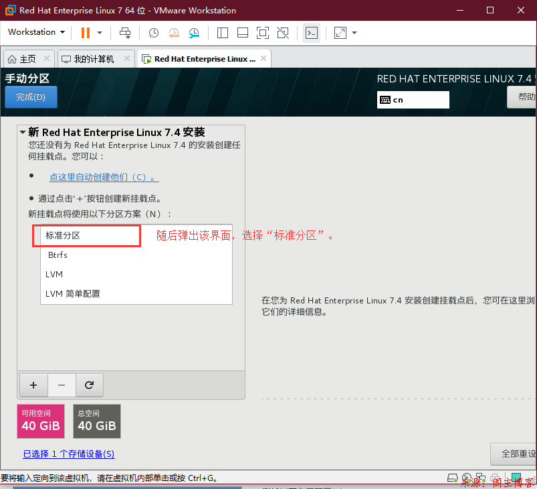Close the Red Hat Enterprise Linux tab
Screen dimensions: 537x489
[x=263, y=59]
